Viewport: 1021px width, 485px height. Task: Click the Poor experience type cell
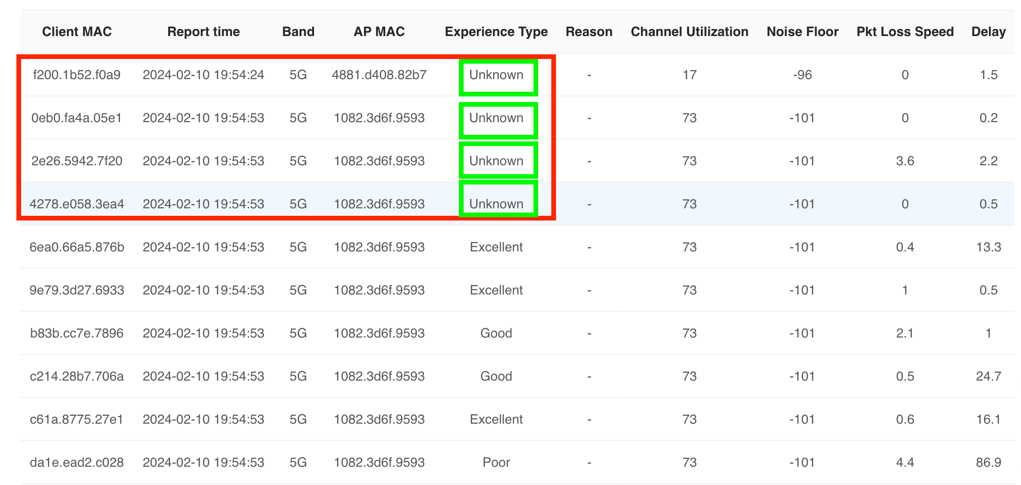496,463
